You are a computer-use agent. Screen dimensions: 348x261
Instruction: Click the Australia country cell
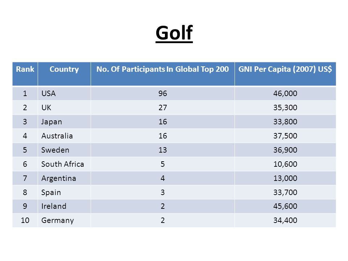64,136
